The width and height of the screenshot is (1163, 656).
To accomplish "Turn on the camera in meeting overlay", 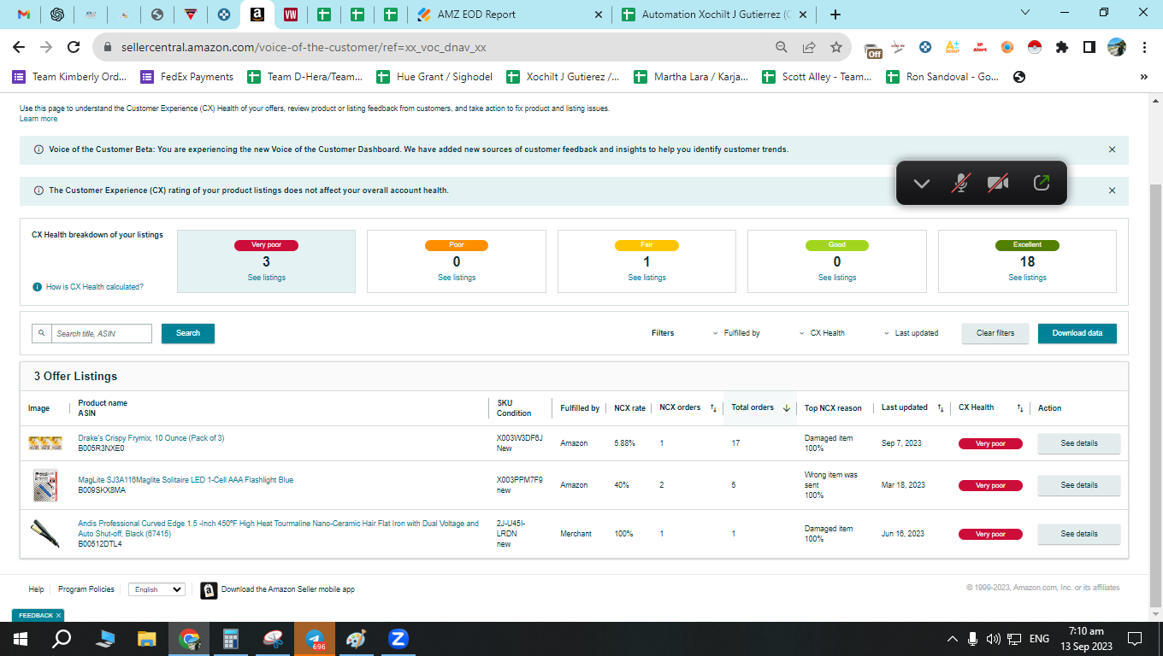I will [998, 183].
